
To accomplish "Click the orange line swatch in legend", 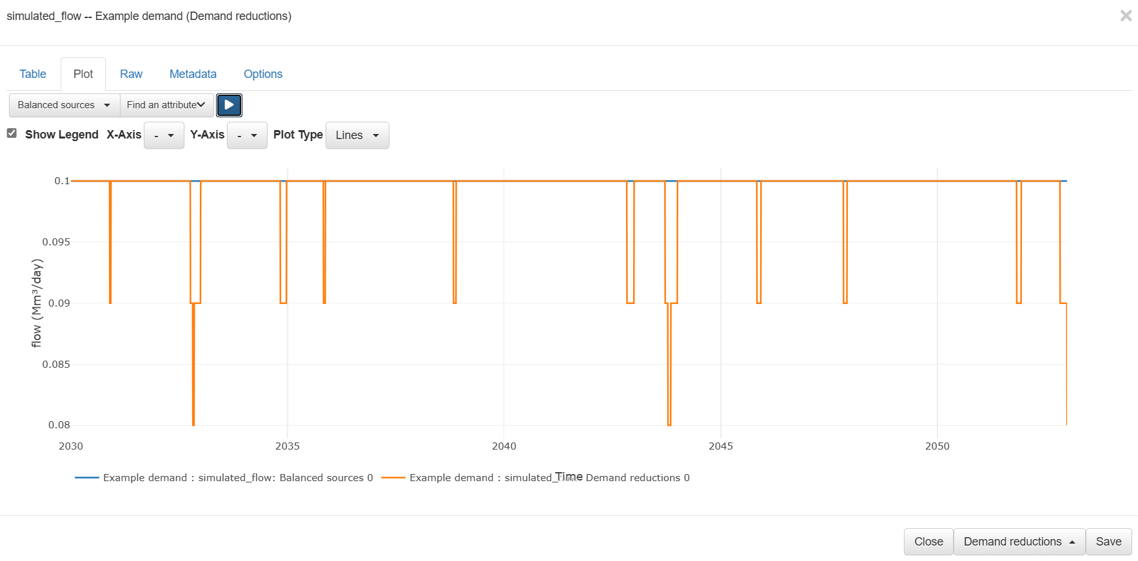I will tap(393, 478).
